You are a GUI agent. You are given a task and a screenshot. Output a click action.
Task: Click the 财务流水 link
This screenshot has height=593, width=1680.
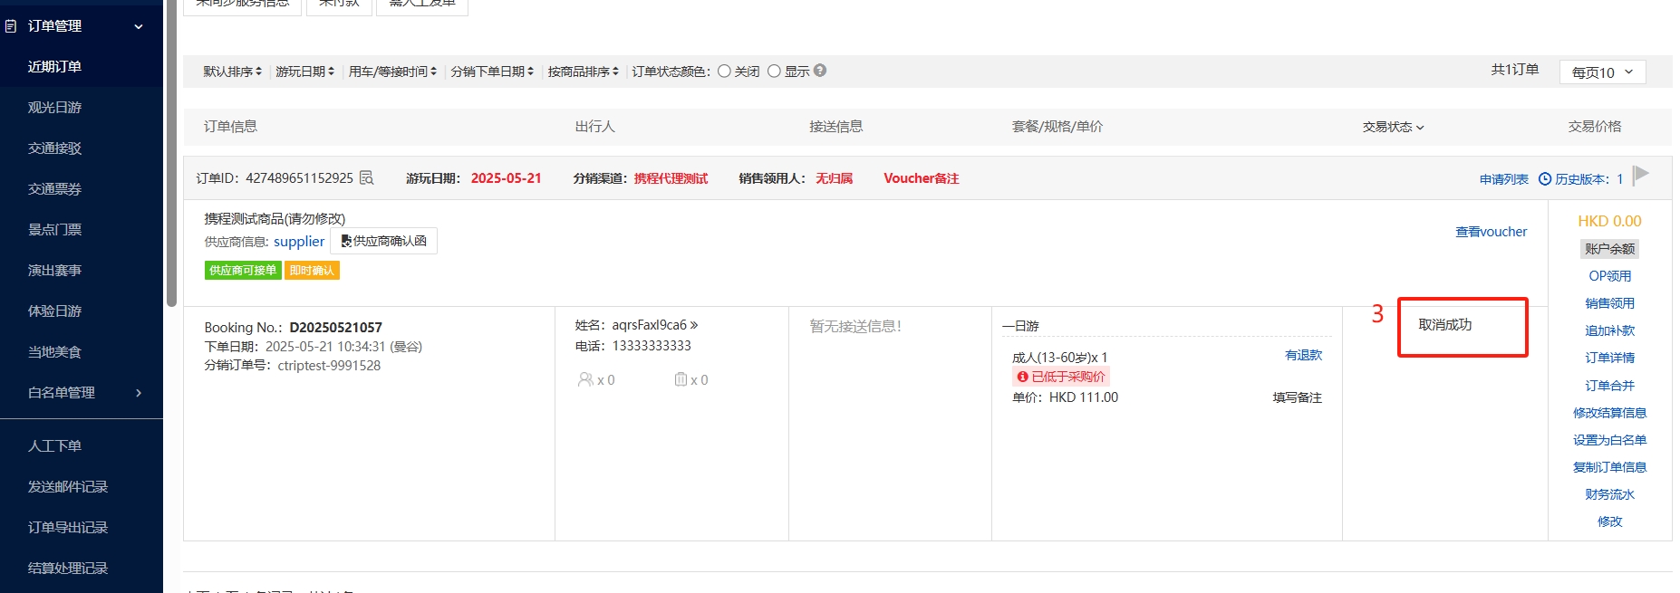click(1609, 494)
